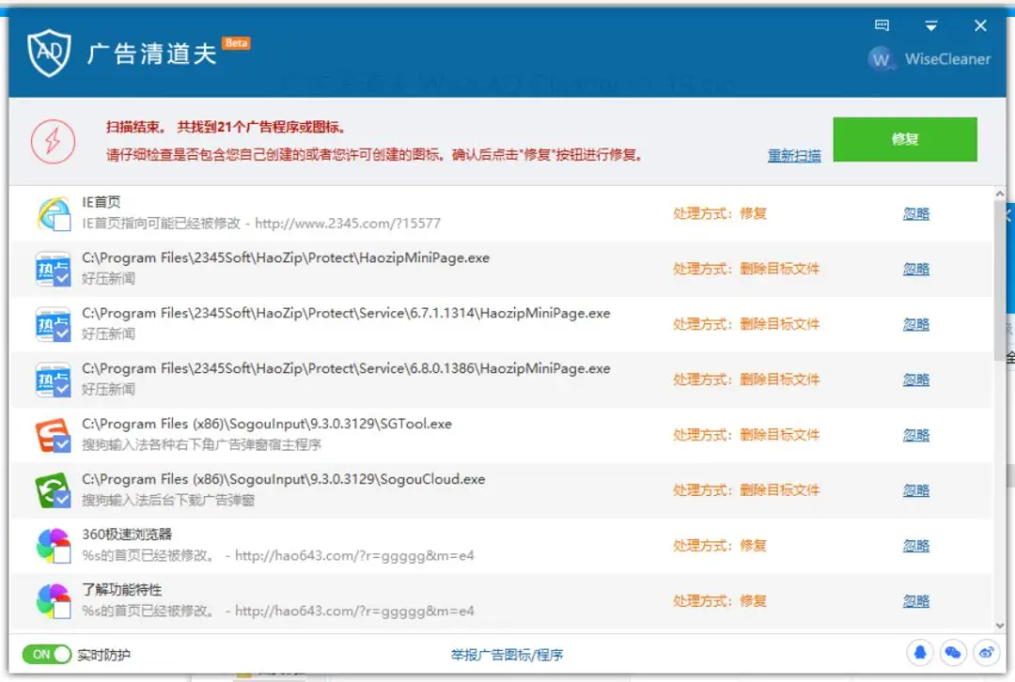1015x682 pixels.
Task: Click 处理方式: 修复 on IE首页 row
Action: pyautogui.click(x=720, y=213)
